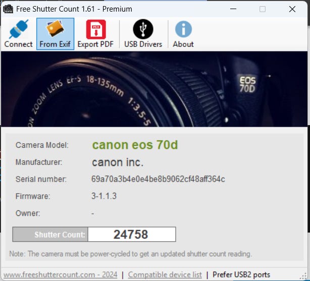The image size is (310, 281).
Task: Click the window resize grip corner
Action: point(303,276)
